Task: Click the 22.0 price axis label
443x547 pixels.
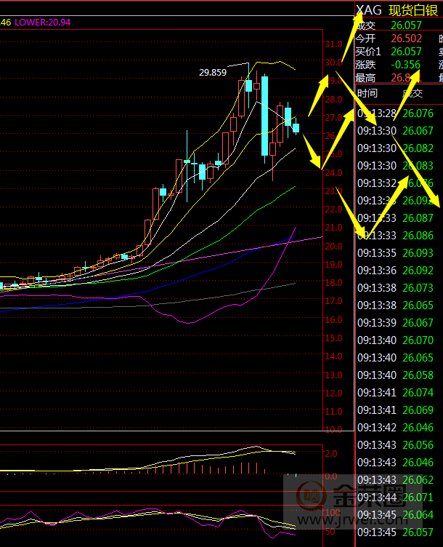Action: pos(333,209)
